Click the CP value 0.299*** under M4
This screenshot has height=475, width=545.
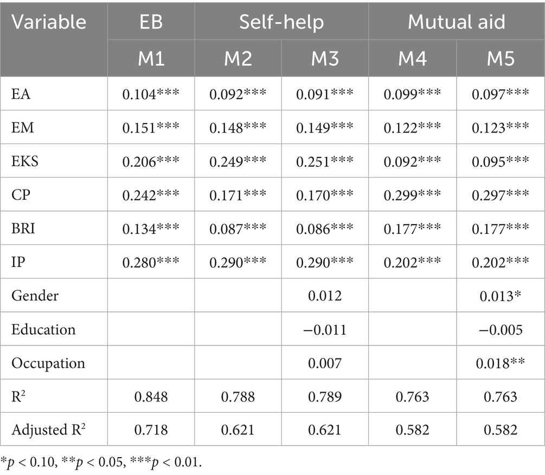coord(412,195)
